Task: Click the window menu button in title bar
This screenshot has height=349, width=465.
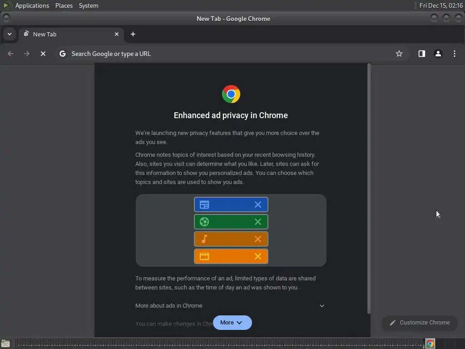Action: coord(6,18)
